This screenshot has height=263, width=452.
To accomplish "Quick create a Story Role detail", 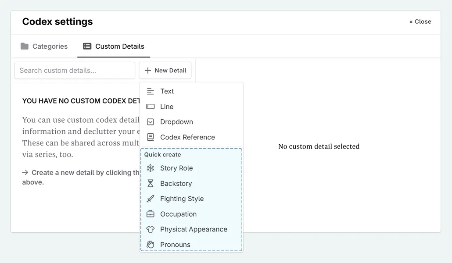I will point(176,168).
